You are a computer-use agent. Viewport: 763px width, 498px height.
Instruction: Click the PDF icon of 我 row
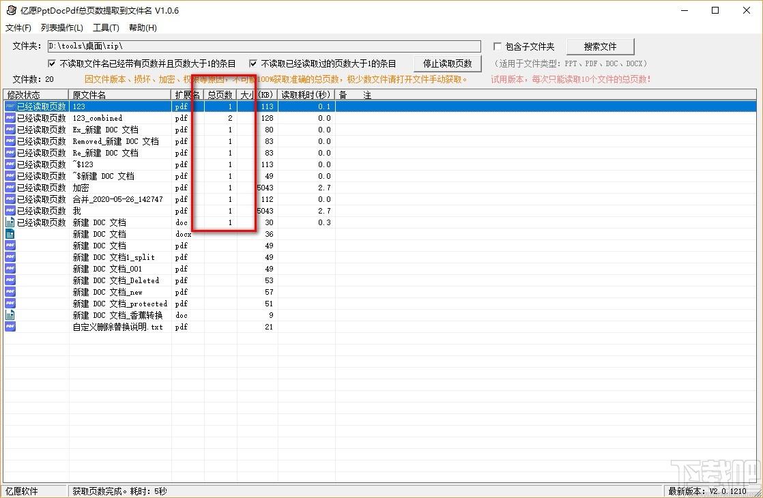coord(10,211)
